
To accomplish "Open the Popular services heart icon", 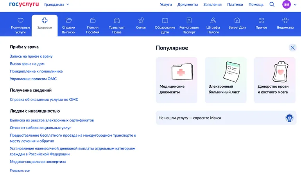I will click(x=20, y=21).
